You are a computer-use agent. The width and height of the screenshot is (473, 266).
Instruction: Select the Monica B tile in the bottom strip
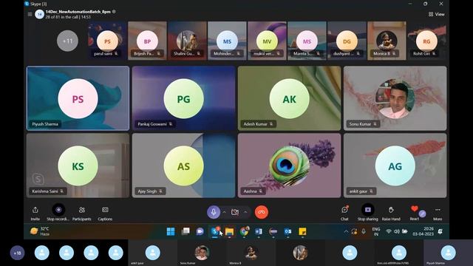click(251, 253)
